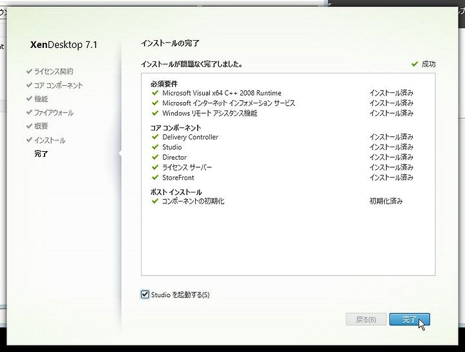This screenshot has width=465, height=352.
Task: Click green check for StoreFront
Action: (x=155, y=178)
